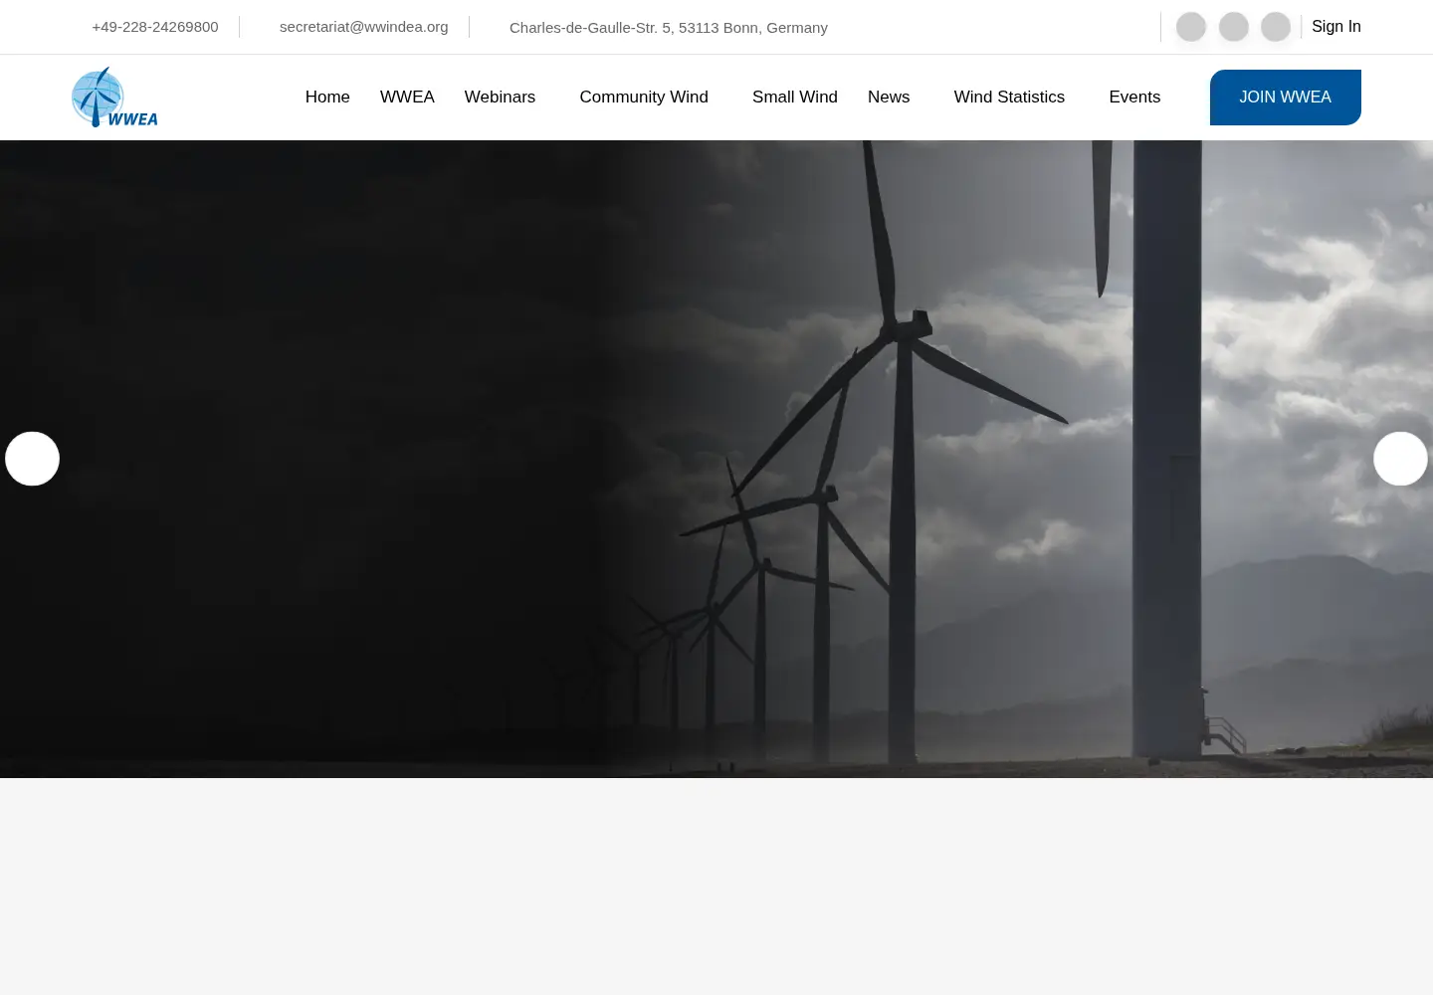The height and width of the screenshot is (995, 1433).
Task: Advance to next hero slide
Action: tap(1400, 459)
